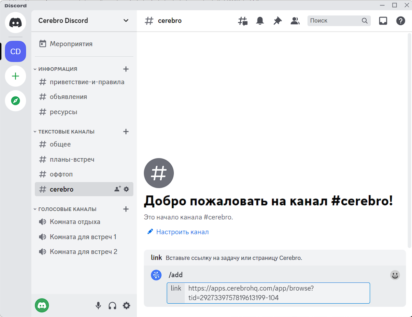Click the hash icon in channel header
The image size is (412, 317).
tap(149, 21)
